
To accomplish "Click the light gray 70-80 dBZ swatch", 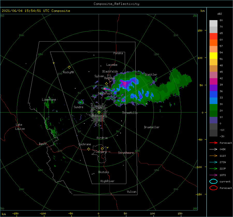I will 213,23.
